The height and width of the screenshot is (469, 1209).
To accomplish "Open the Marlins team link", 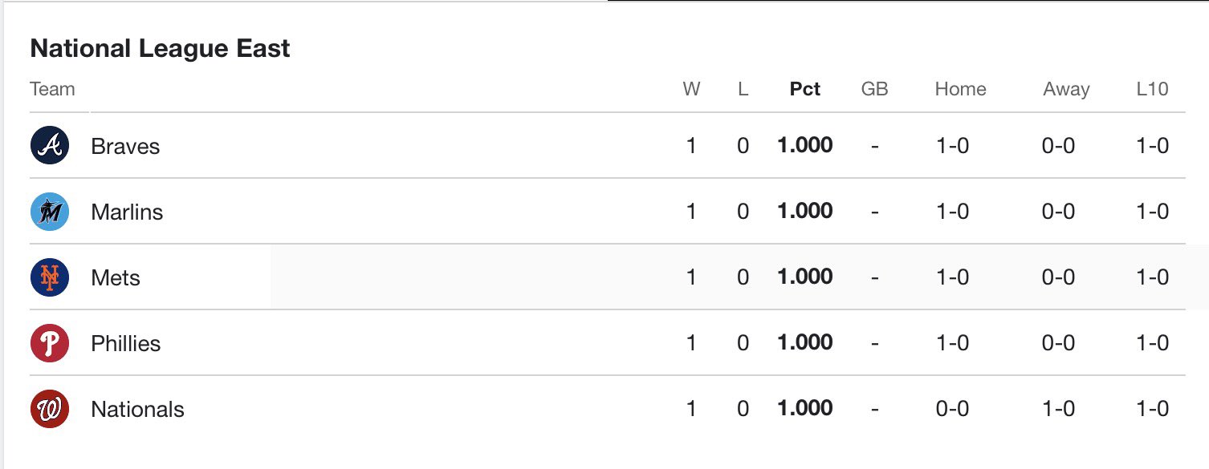I will pos(127,212).
